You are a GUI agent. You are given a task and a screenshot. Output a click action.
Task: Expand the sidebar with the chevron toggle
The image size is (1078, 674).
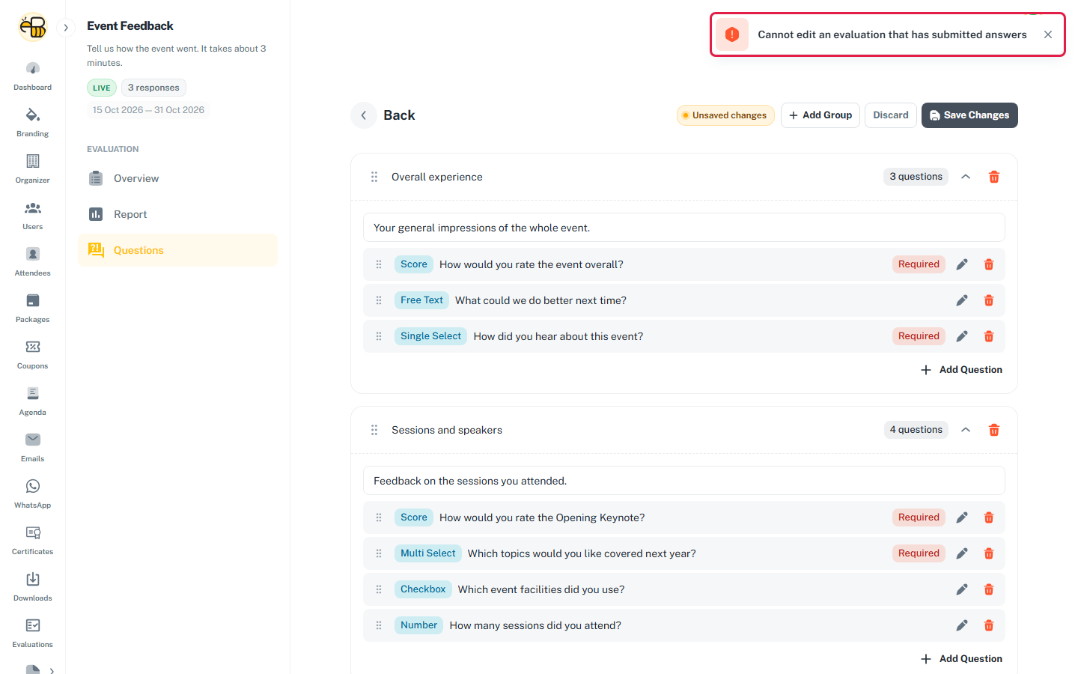pyautogui.click(x=66, y=28)
